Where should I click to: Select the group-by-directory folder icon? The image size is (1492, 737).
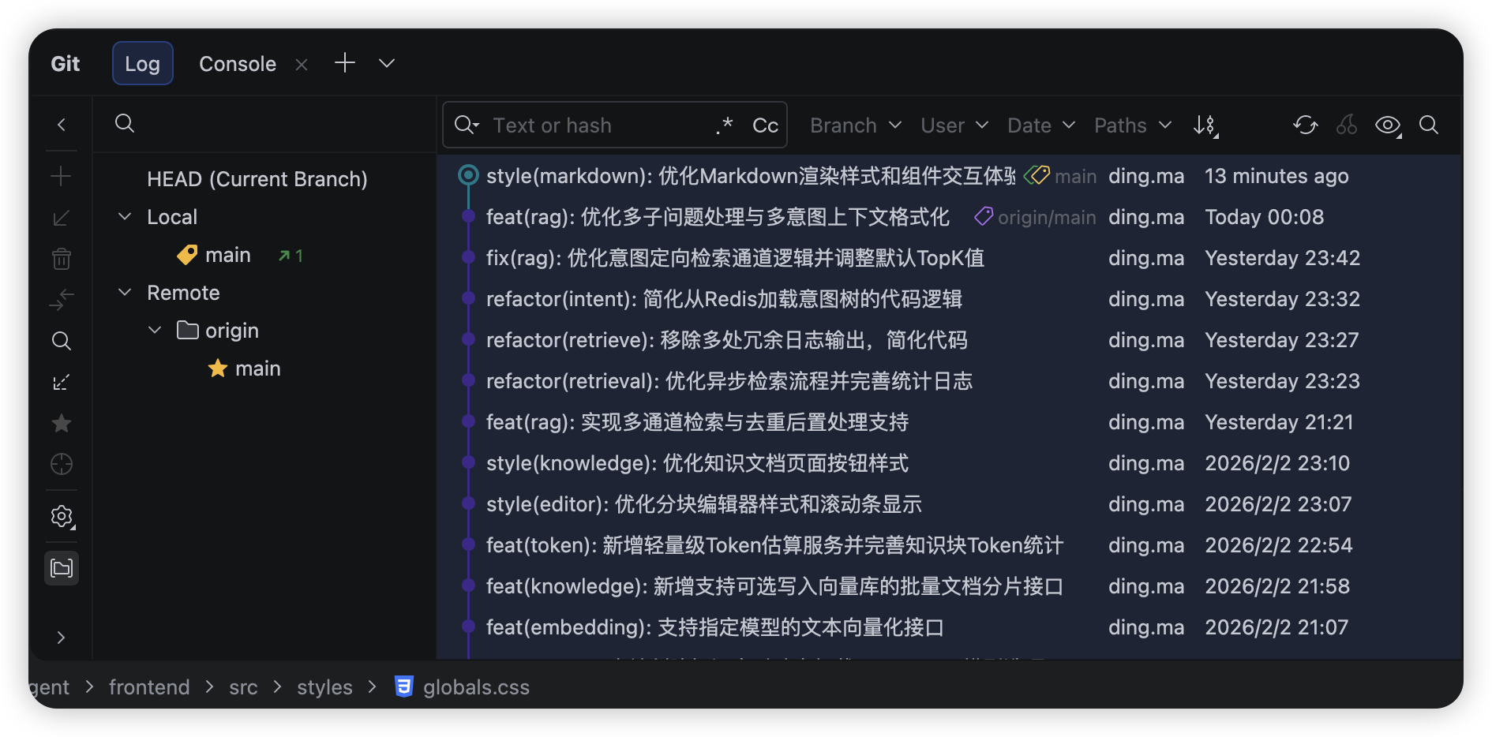pyautogui.click(x=62, y=567)
